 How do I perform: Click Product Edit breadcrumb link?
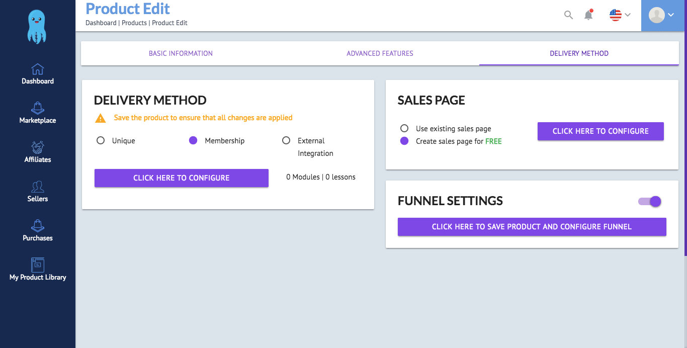[170, 23]
